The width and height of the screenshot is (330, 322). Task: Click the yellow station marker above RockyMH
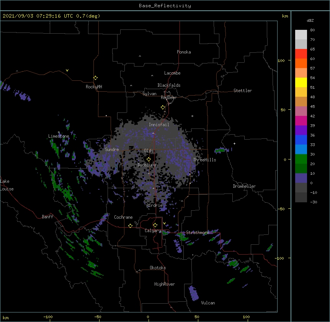click(x=95, y=78)
